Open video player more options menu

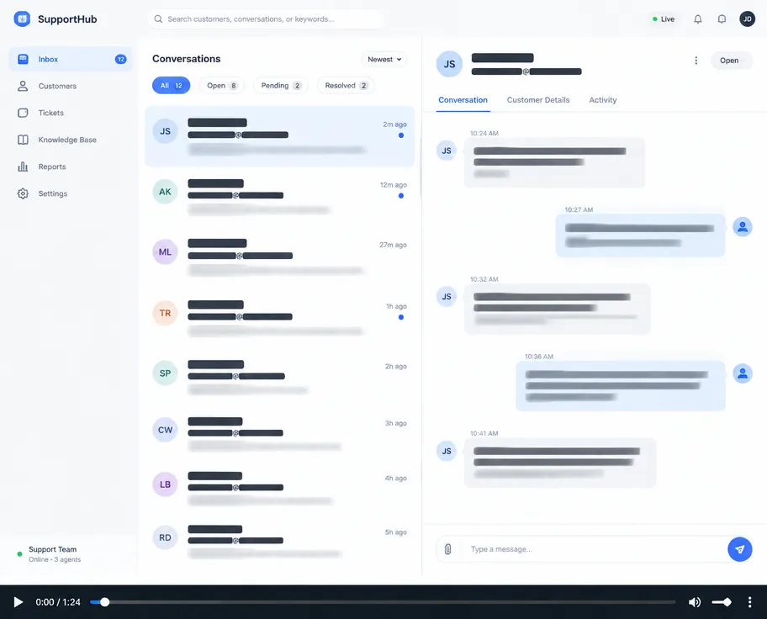[x=749, y=602]
